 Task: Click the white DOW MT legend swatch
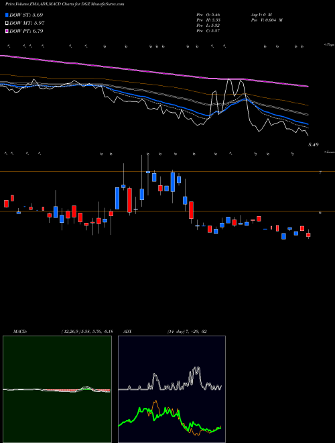click(x=7, y=23)
